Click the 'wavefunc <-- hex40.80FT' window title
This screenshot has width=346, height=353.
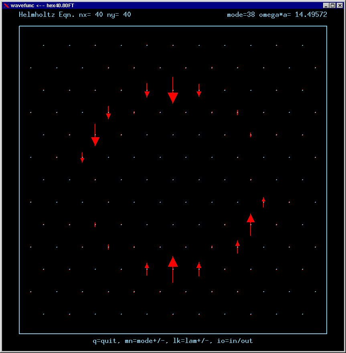point(42,5)
